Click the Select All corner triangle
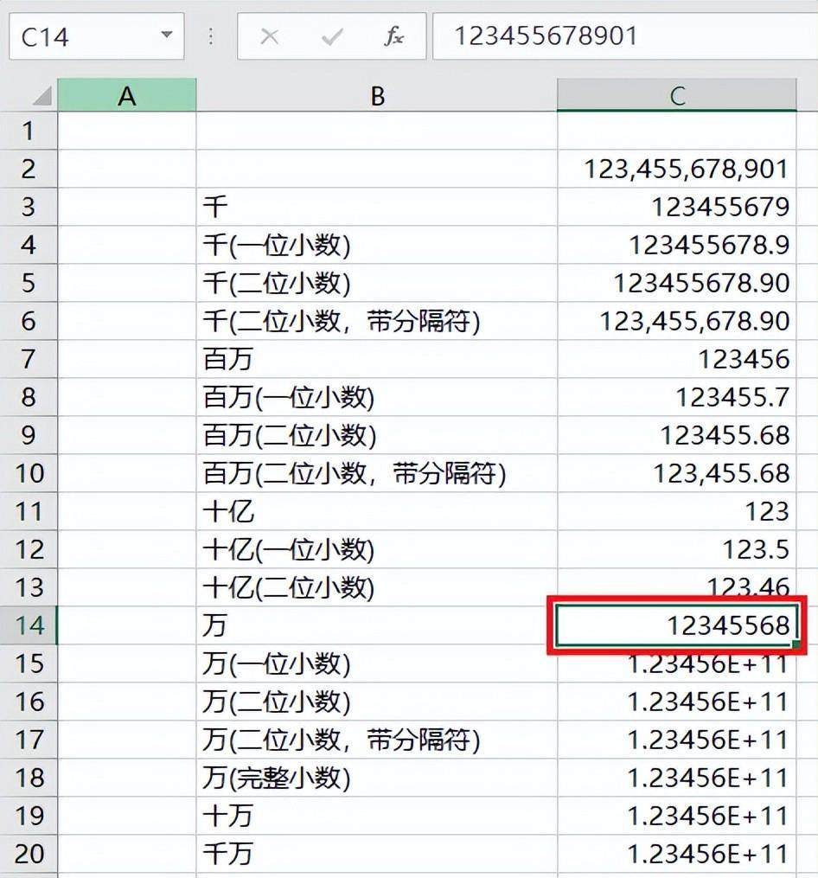Screen dimensions: 818x878 coord(42,96)
